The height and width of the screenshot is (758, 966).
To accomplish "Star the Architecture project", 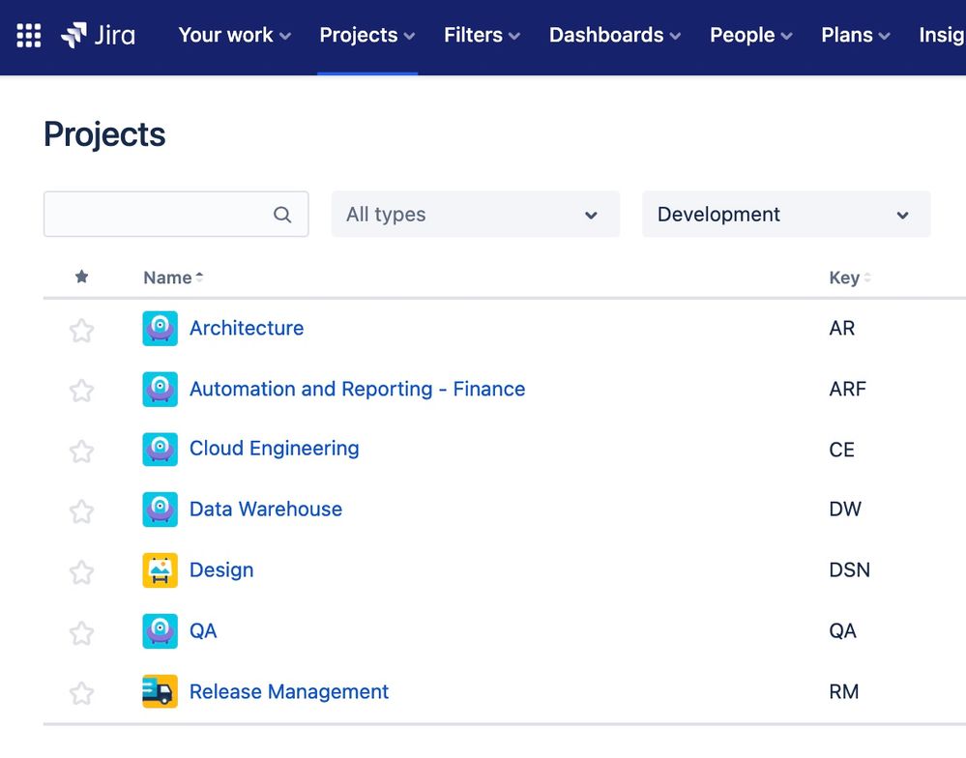I will pos(81,331).
